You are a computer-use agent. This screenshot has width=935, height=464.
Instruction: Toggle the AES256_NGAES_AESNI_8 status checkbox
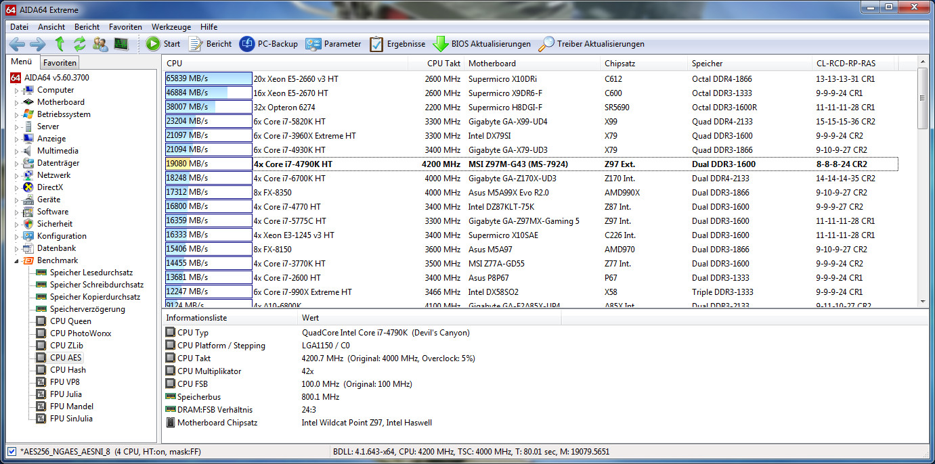click(x=12, y=452)
